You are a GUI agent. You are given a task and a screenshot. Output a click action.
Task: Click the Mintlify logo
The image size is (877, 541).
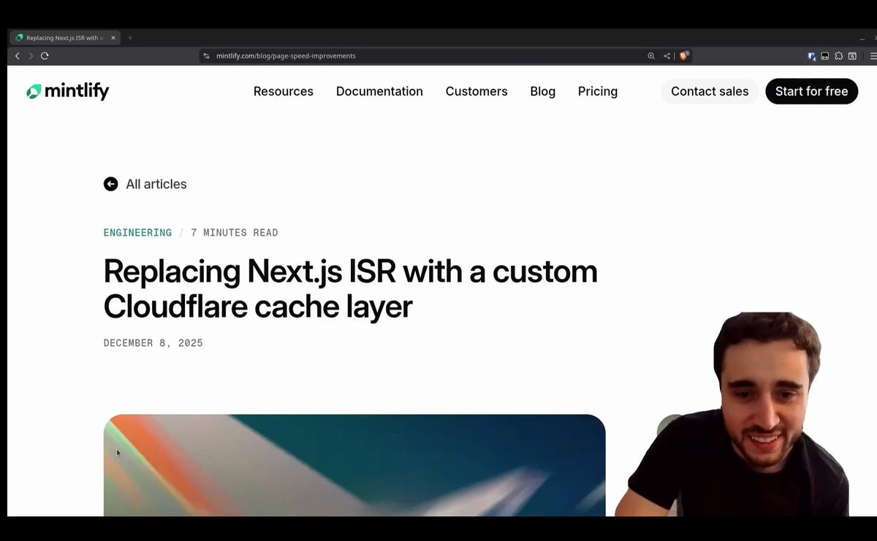[67, 91]
